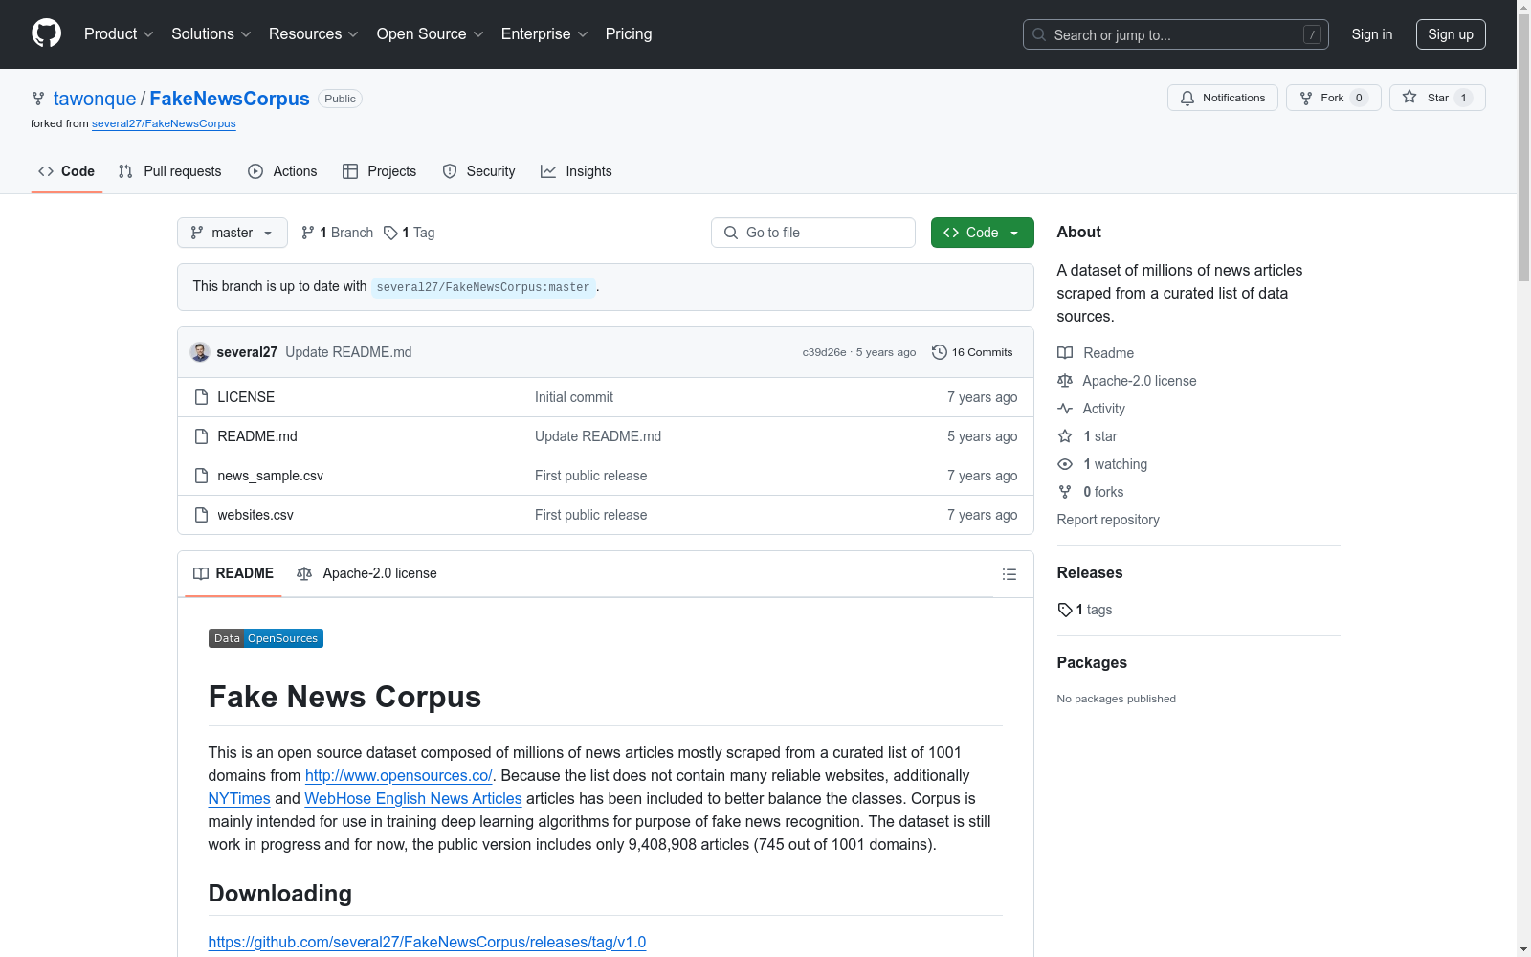The image size is (1531, 957).
Task: Expand the Product menu
Action: point(119,34)
